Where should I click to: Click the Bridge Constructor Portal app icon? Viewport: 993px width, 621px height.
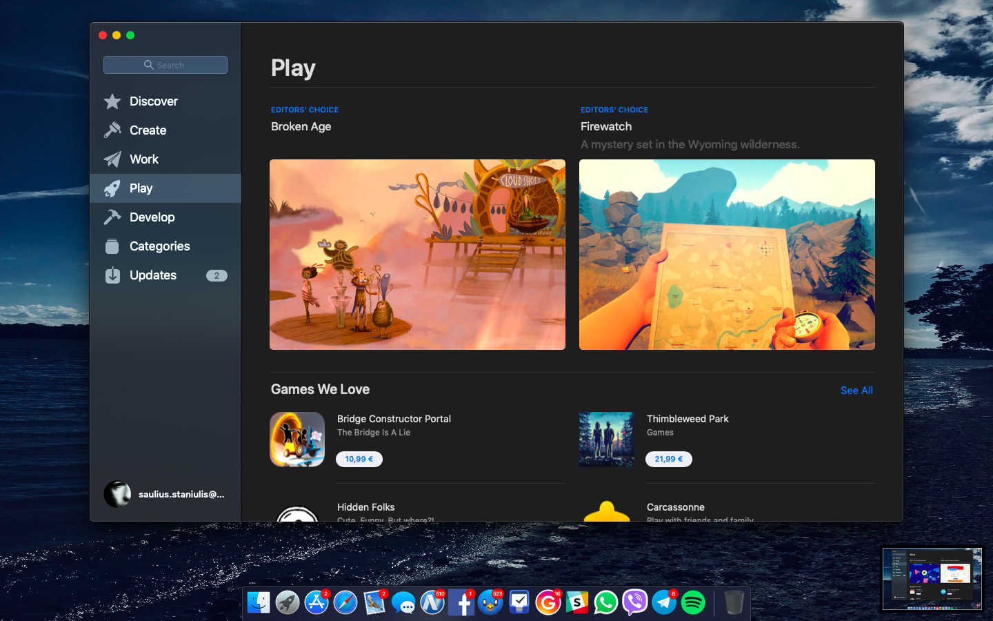pos(297,440)
